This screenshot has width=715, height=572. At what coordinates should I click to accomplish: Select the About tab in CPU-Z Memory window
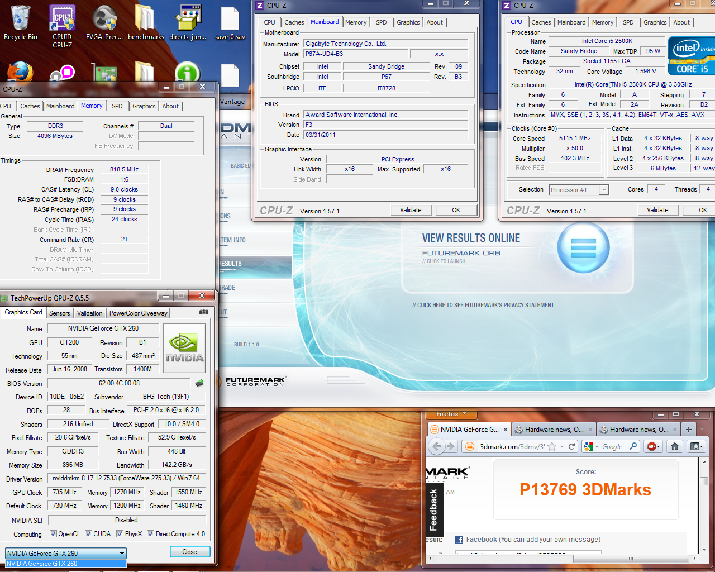(x=170, y=106)
